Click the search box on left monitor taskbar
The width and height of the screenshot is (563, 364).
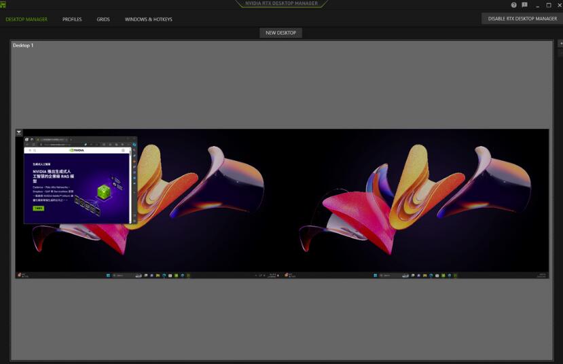coord(123,276)
